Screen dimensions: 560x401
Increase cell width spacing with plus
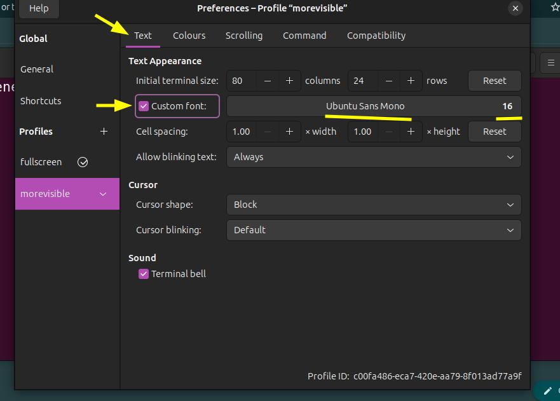289,132
